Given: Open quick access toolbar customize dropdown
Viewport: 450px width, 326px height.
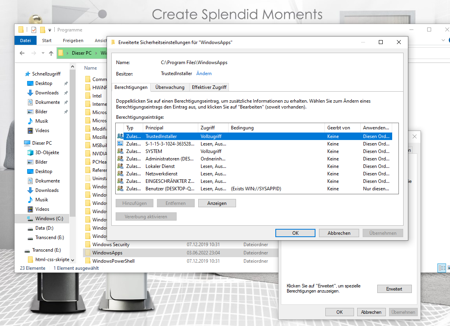Looking at the screenshot, I should click(x=50, y=30).
